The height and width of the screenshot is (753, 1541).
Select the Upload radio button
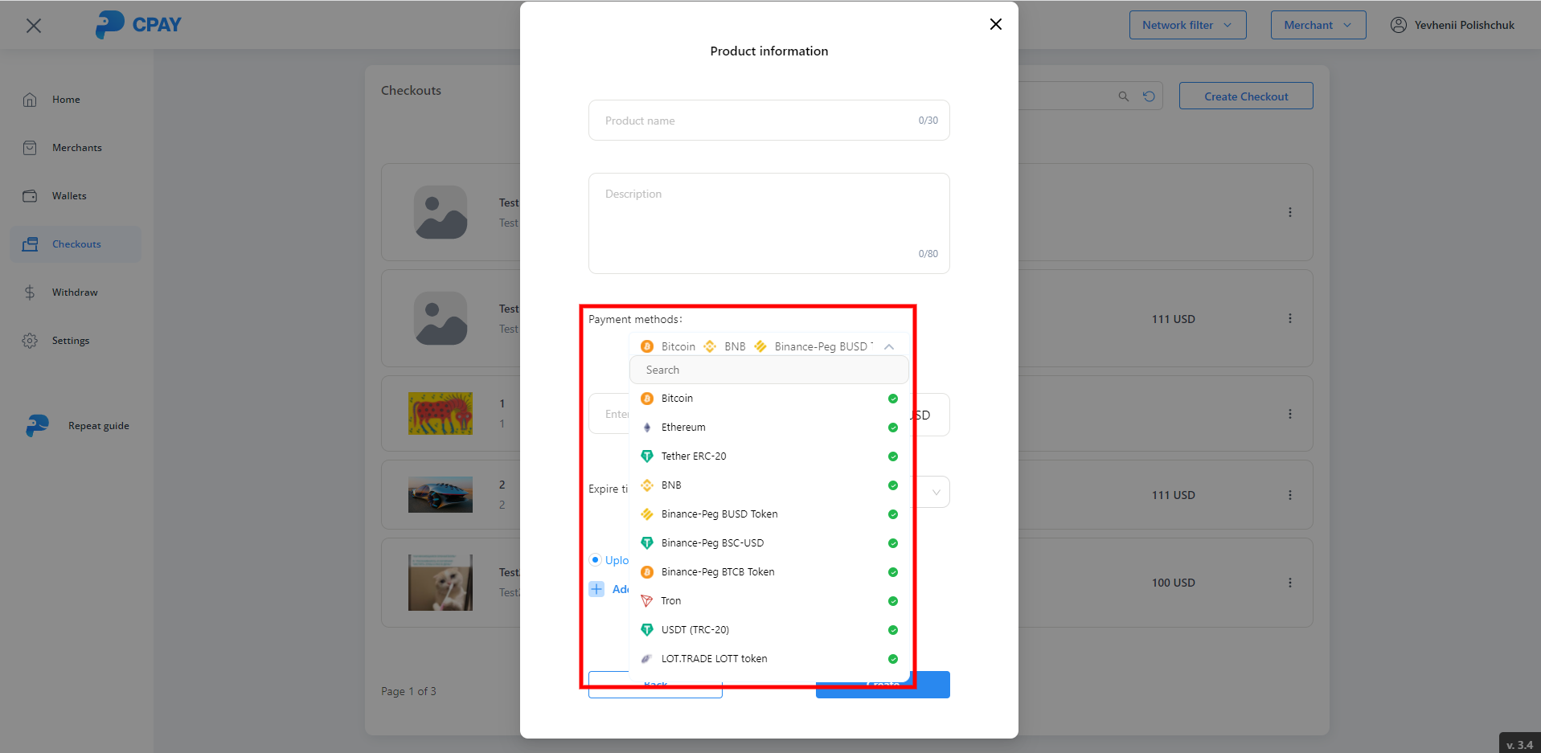595,560
